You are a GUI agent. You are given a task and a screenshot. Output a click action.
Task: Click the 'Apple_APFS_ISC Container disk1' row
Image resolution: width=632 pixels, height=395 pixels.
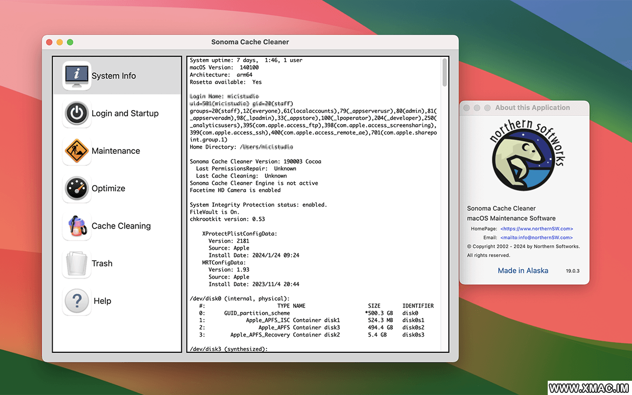pos(312,320)
